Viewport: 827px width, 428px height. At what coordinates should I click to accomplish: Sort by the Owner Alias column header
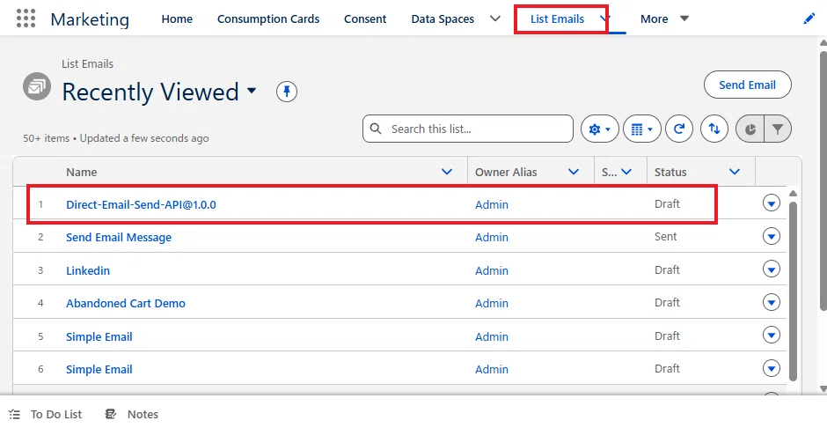point(506,172)
